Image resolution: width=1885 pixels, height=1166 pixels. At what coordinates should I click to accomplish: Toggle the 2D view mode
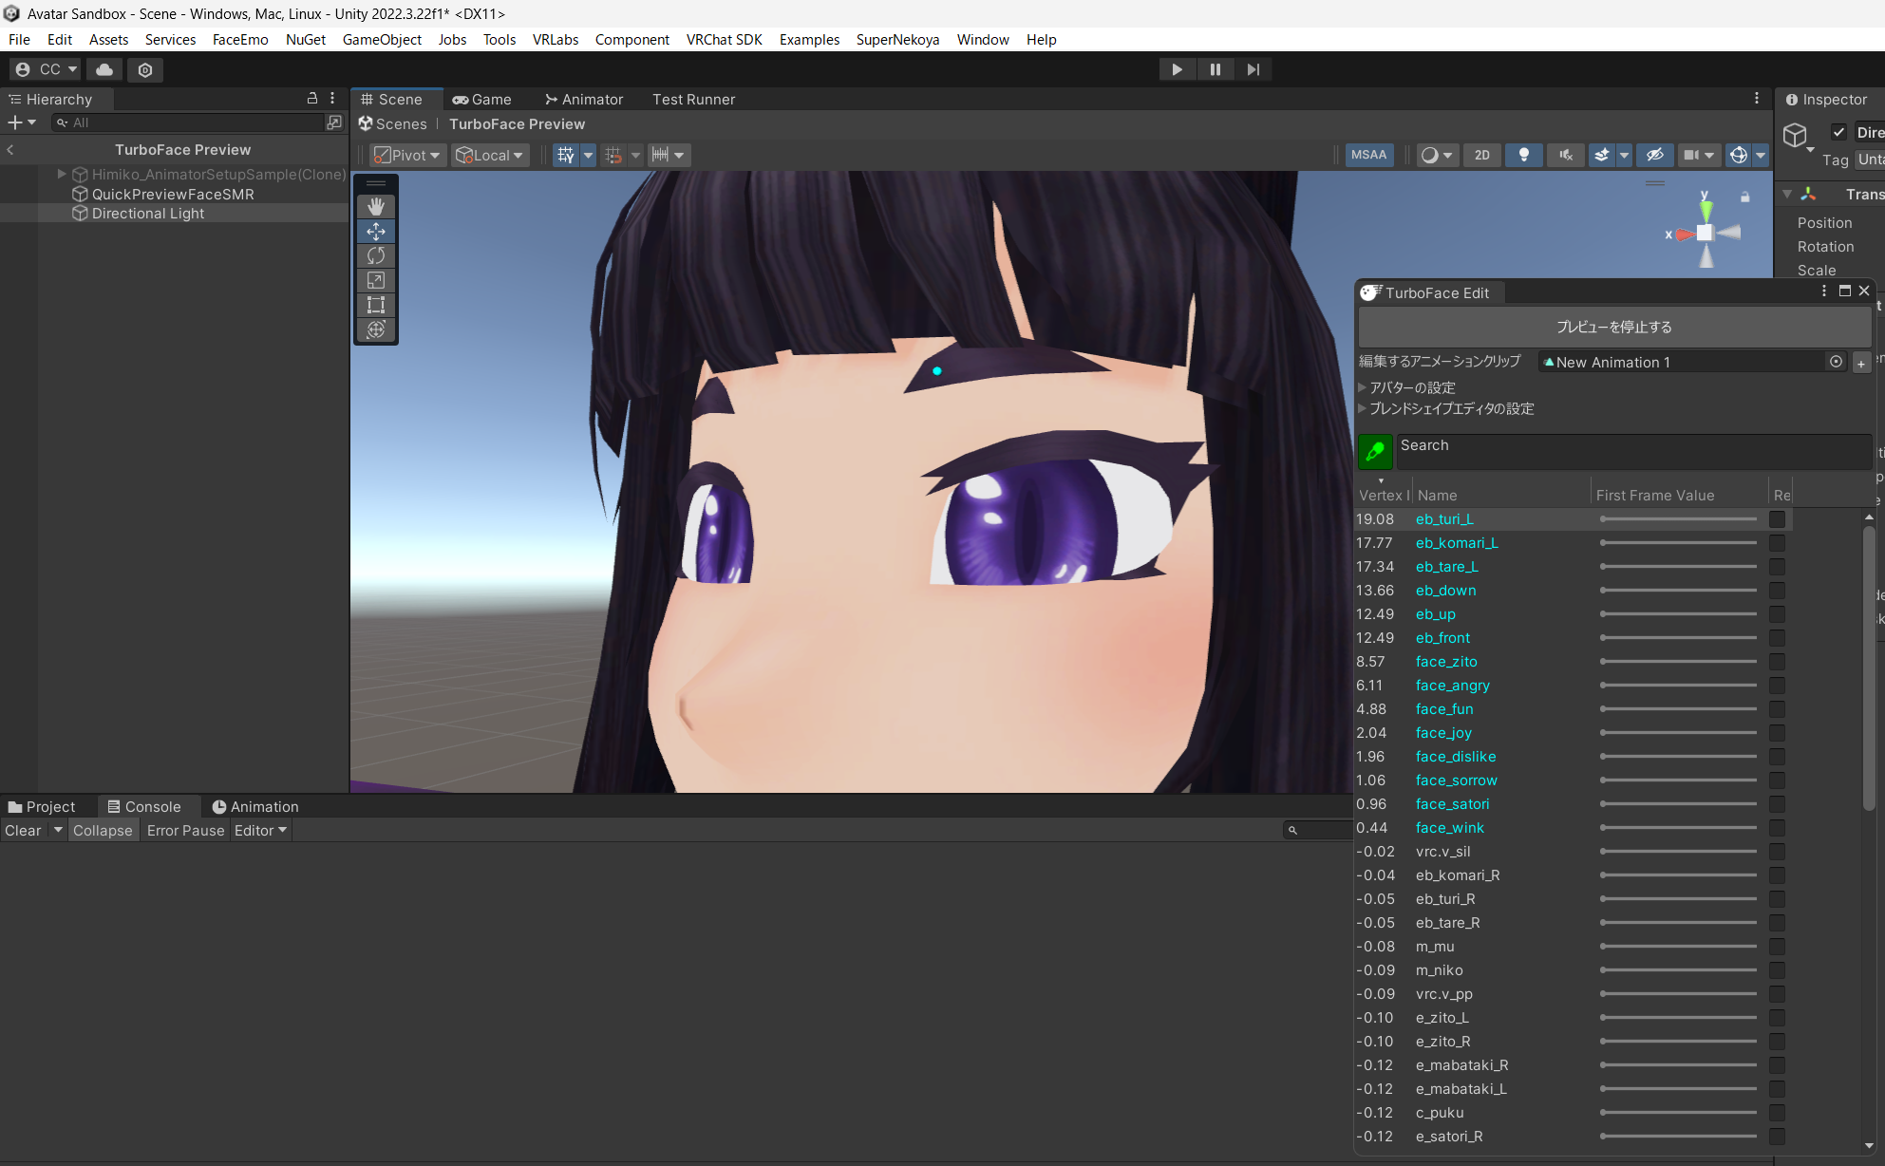tap(1482, 155)
